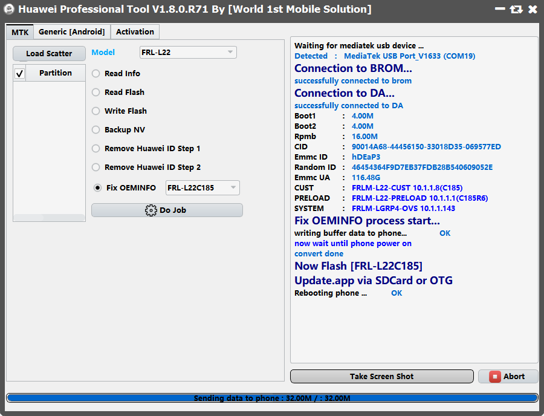Click the Boot2 value 4.00M
The width and height of the screenshot is (544, 416).
pyautogui.click(x=363, y=126)
